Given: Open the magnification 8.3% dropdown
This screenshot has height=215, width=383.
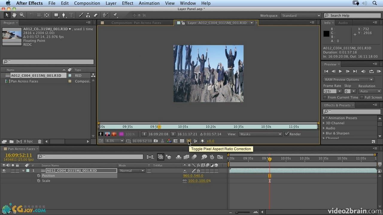Looking at the screenshot, I should coord(115,141).
